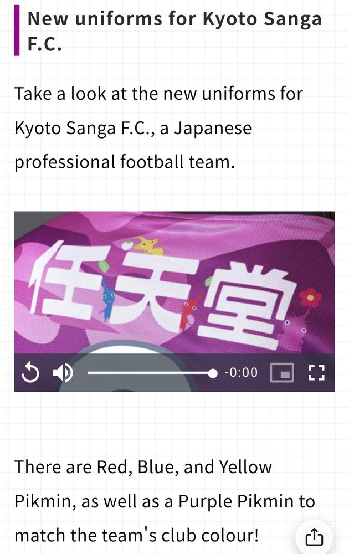The image size is (349, 554).
Task: Click the 'There are Red, Blue, and Yellow' line
Action: 143,467
